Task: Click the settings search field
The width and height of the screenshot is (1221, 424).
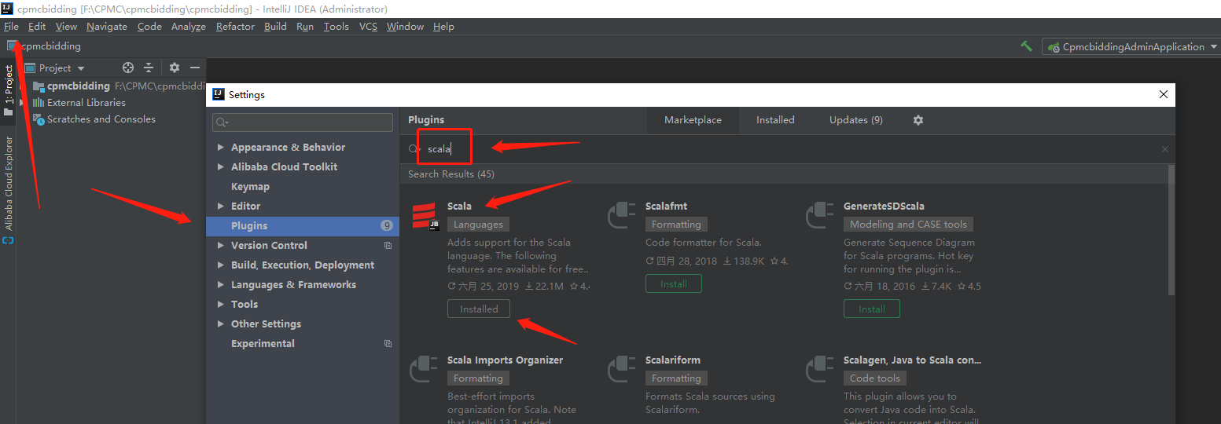Action: point(303,122)
